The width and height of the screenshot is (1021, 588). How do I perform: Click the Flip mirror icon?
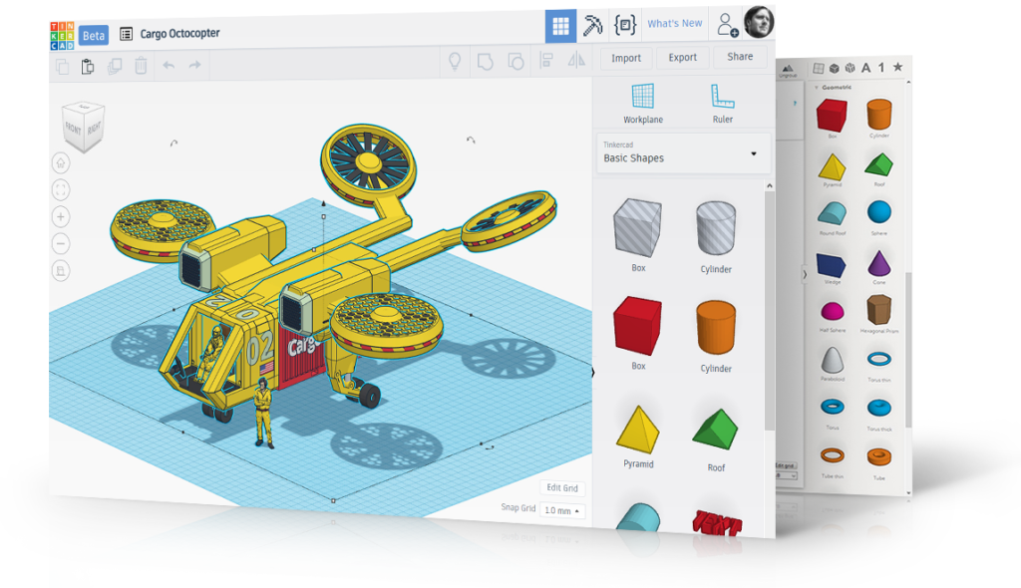576,61
